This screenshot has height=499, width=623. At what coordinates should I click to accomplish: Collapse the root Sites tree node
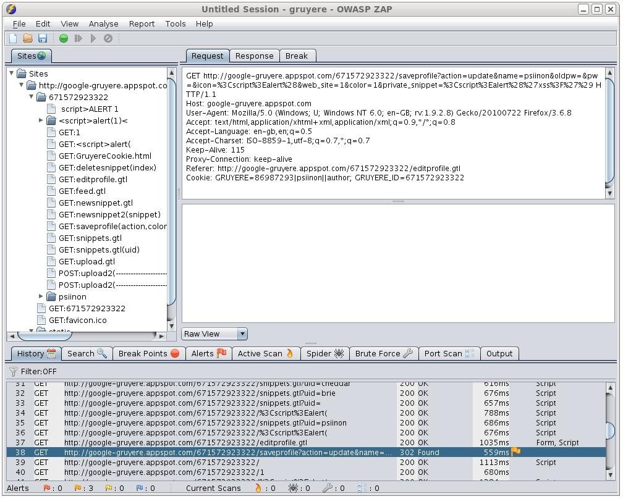12,73
